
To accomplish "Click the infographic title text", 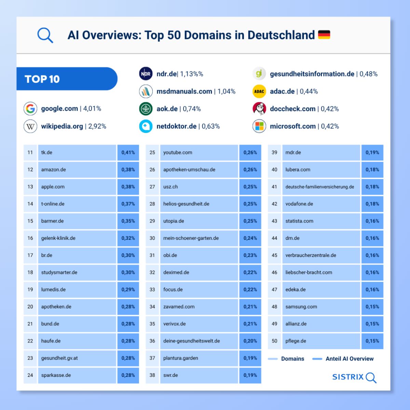I will click(x=191, y=35).
